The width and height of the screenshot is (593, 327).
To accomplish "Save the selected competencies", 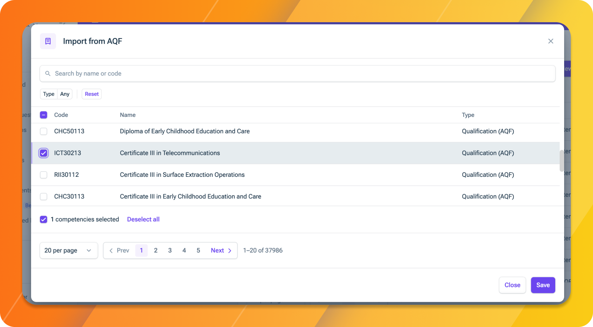I will [x=543, y=285].
